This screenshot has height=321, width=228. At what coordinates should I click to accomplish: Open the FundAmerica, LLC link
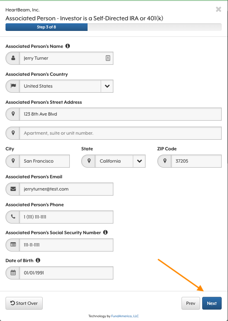125,316
